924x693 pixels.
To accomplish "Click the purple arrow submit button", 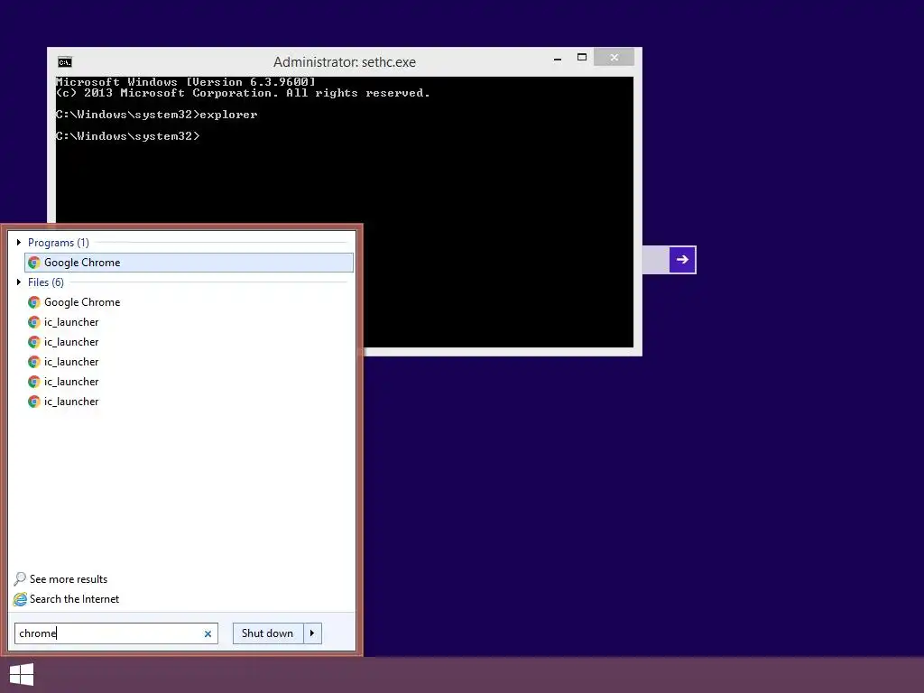I will pyautogui.click(x=682, y=260).
